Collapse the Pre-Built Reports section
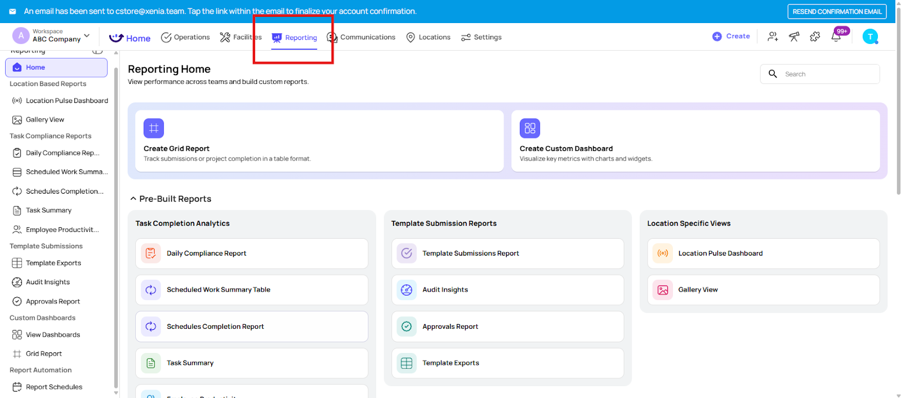This screenshot has width=901, height=398. 133,199
